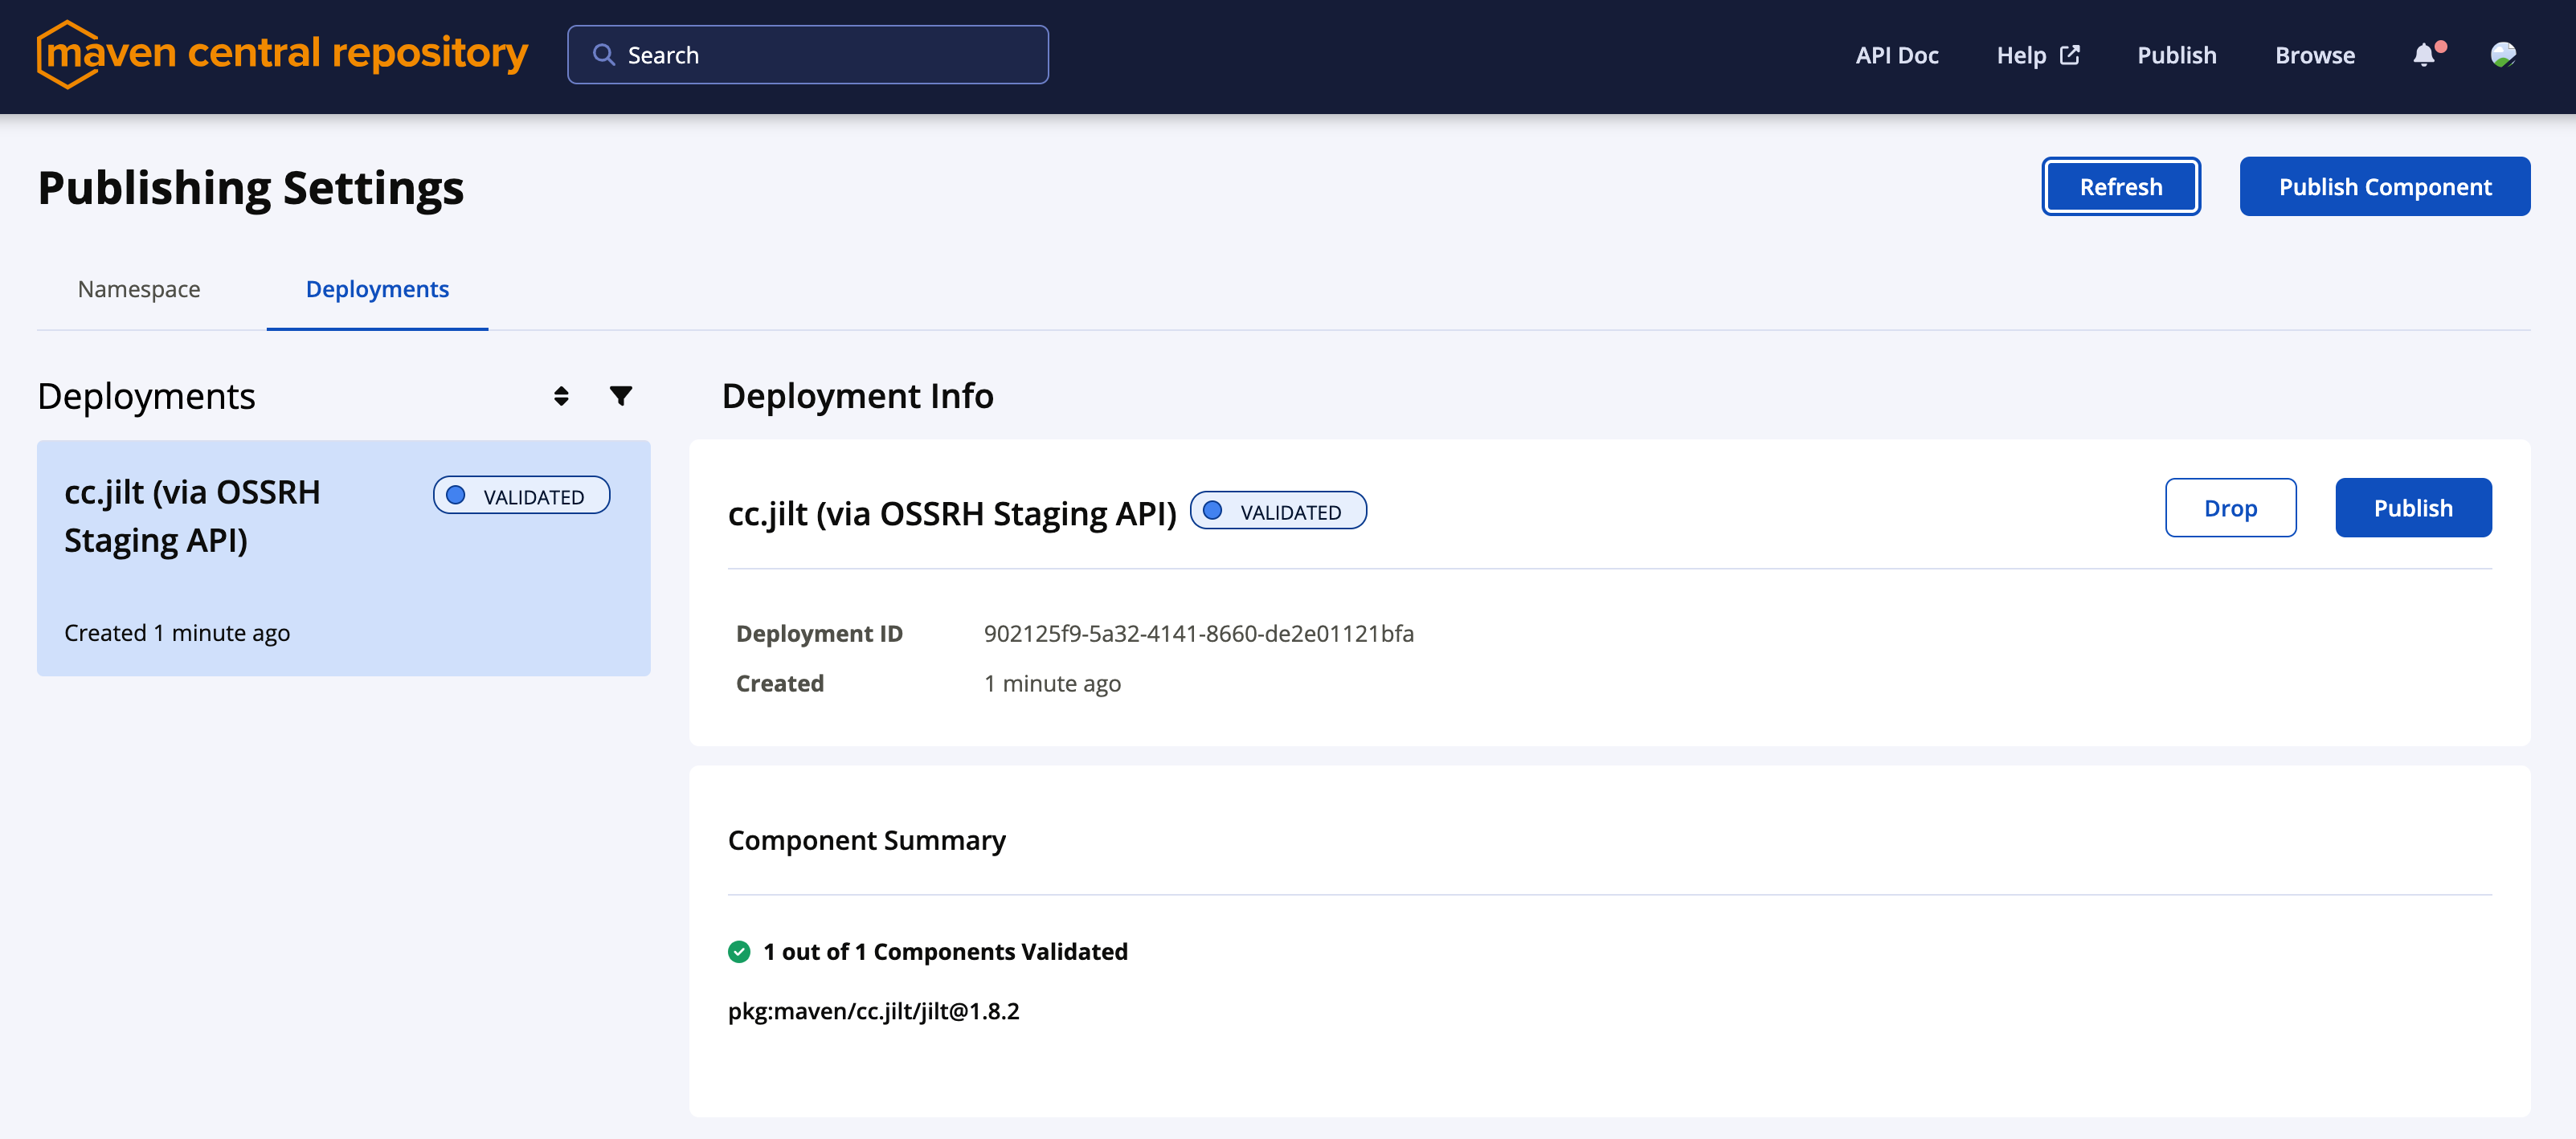Drop the cc.jilt deployment
Viewport: 2576px width, 1139px height.
coord(2231,508)
